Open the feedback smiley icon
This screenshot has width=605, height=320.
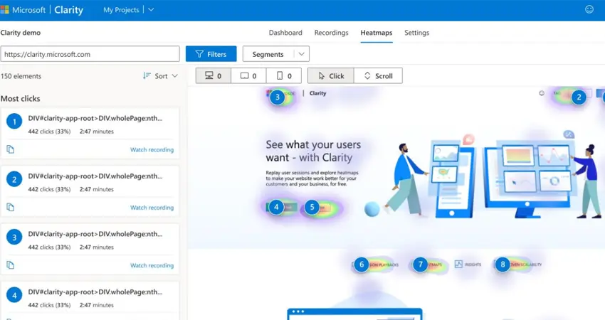[x=589, y=9]
